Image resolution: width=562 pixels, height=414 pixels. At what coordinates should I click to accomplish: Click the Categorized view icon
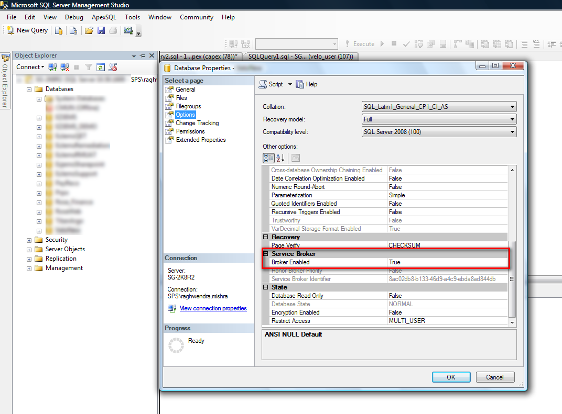pyautogui.click(x=268, y=158)
